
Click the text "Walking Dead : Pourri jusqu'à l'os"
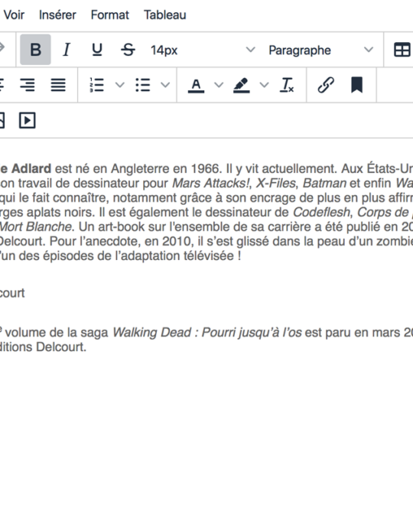(207, 333)
